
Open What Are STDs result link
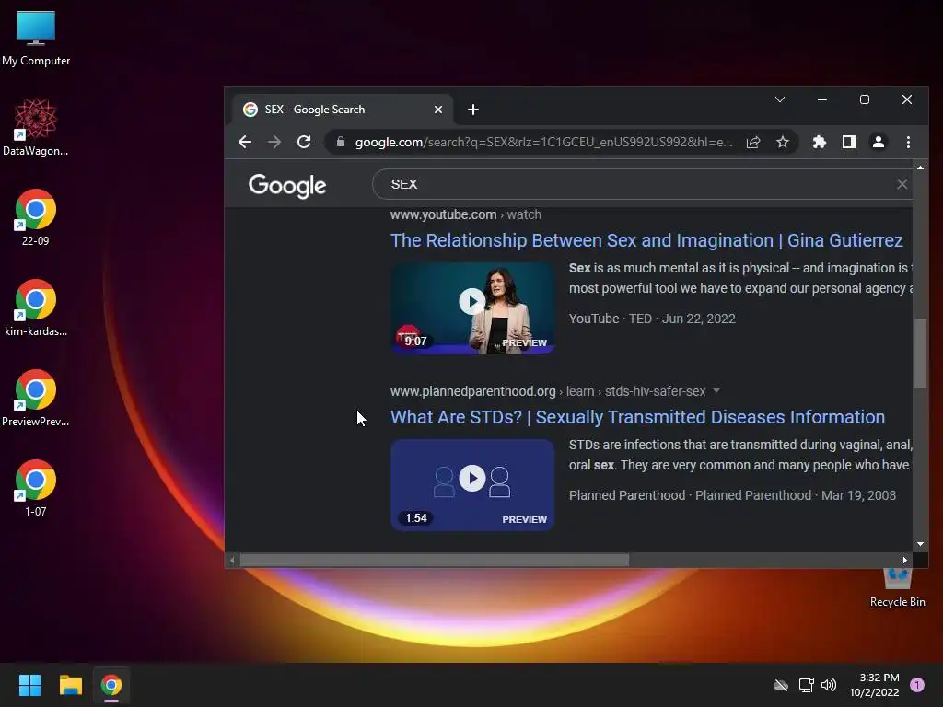[637, 417]
